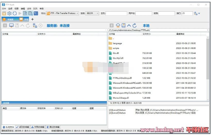This screenshot has height=135, width=211.
Task: Select the FTPRushDesktop.dll file
Action: pyautogui.click(x=157, y=78)
